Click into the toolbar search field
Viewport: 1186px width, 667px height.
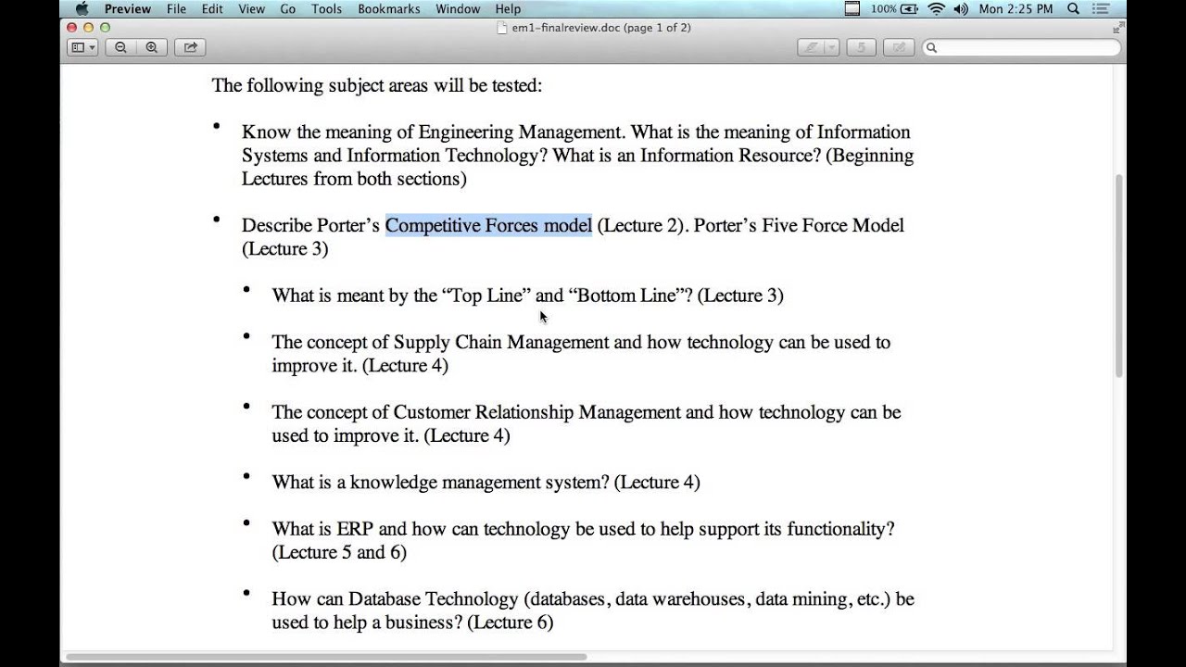click(1021, 47)
